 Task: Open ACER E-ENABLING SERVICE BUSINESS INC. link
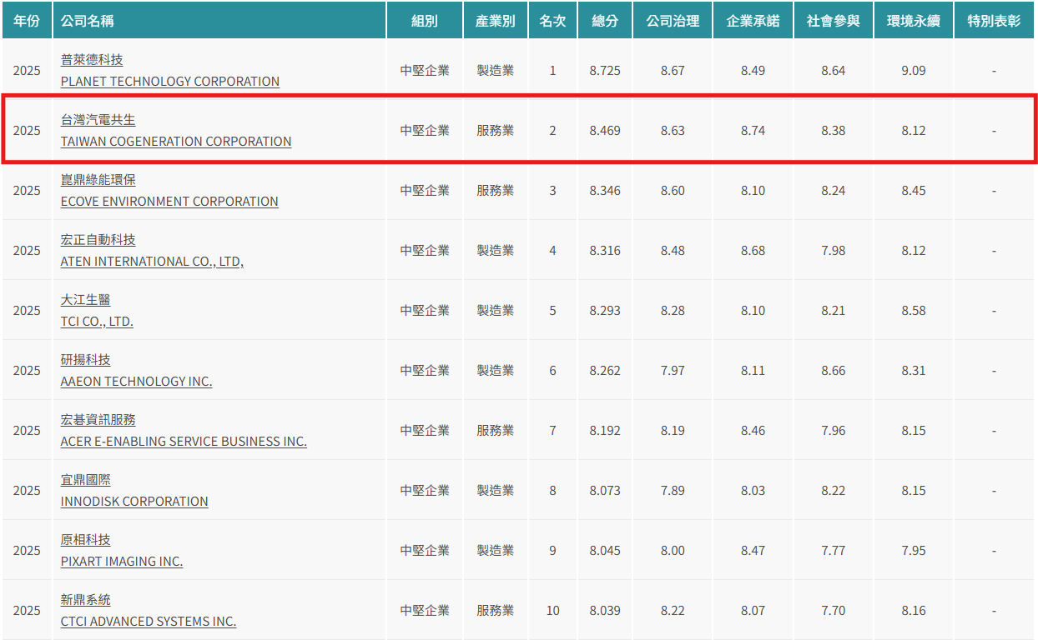(184, 441)
